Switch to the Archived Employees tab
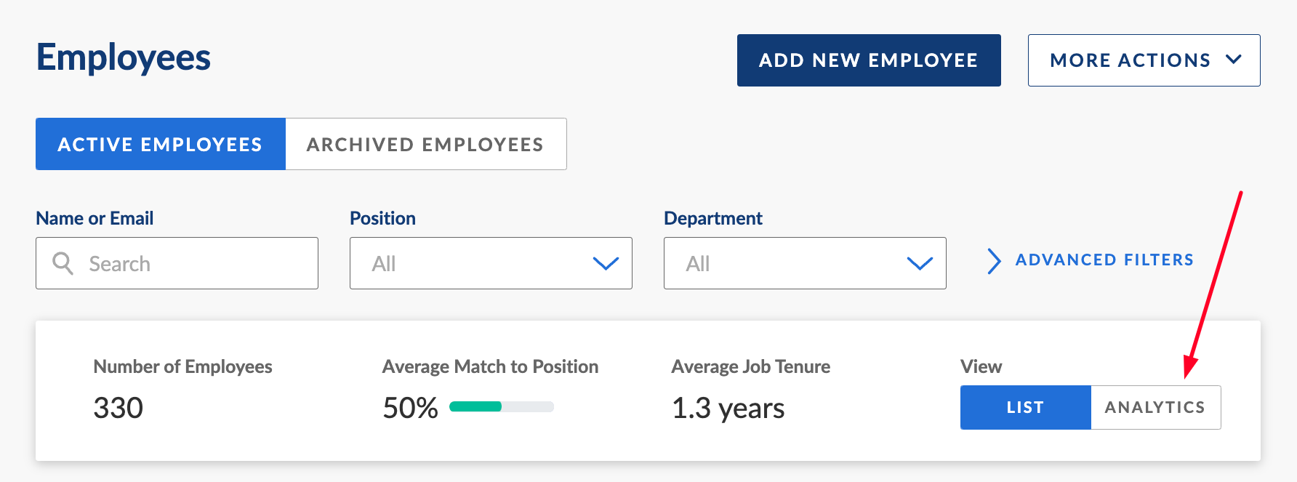 (425, 144)
